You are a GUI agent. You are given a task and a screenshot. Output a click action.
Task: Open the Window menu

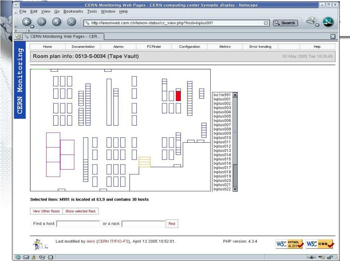108,11
